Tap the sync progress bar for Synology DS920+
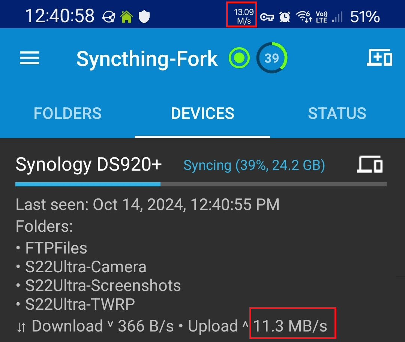The height and width of the screenshot is (342, 405). 202,184
